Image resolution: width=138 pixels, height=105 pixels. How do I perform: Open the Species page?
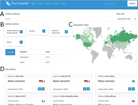pyautogui.click(x=40, y=3)
